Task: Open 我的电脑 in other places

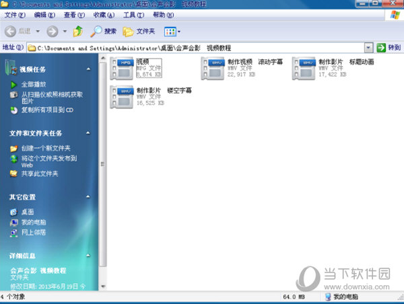Action: coord(34,222)
